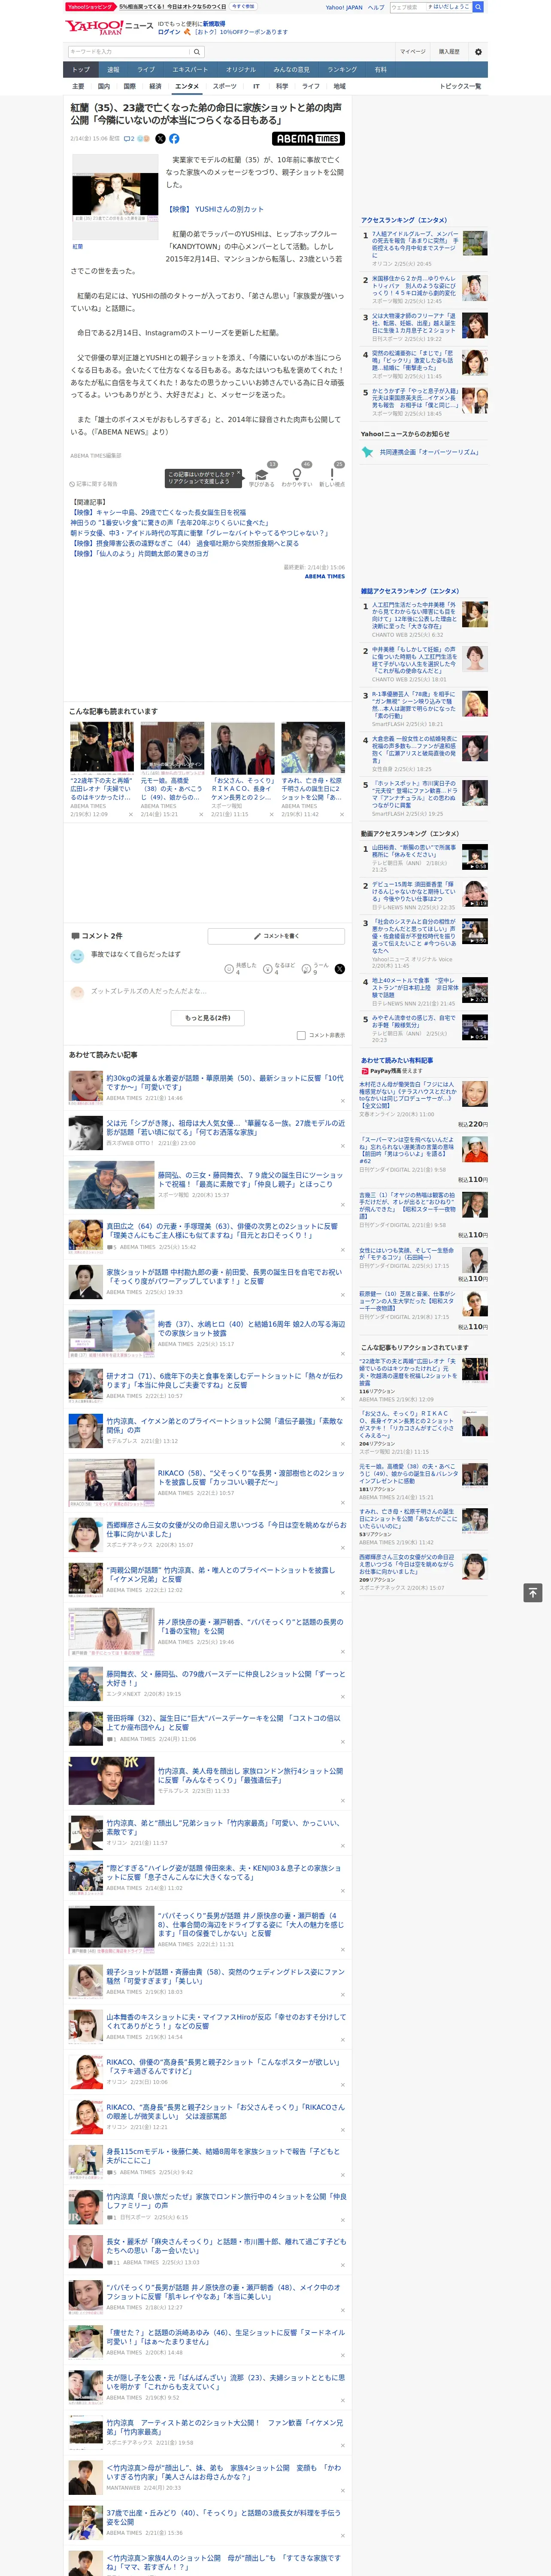Viewport: 551px width, 2576px height.
Task: Open the 広田レオナ thumbnail in こんな記事も読まれています
Action: coord(102,747)
